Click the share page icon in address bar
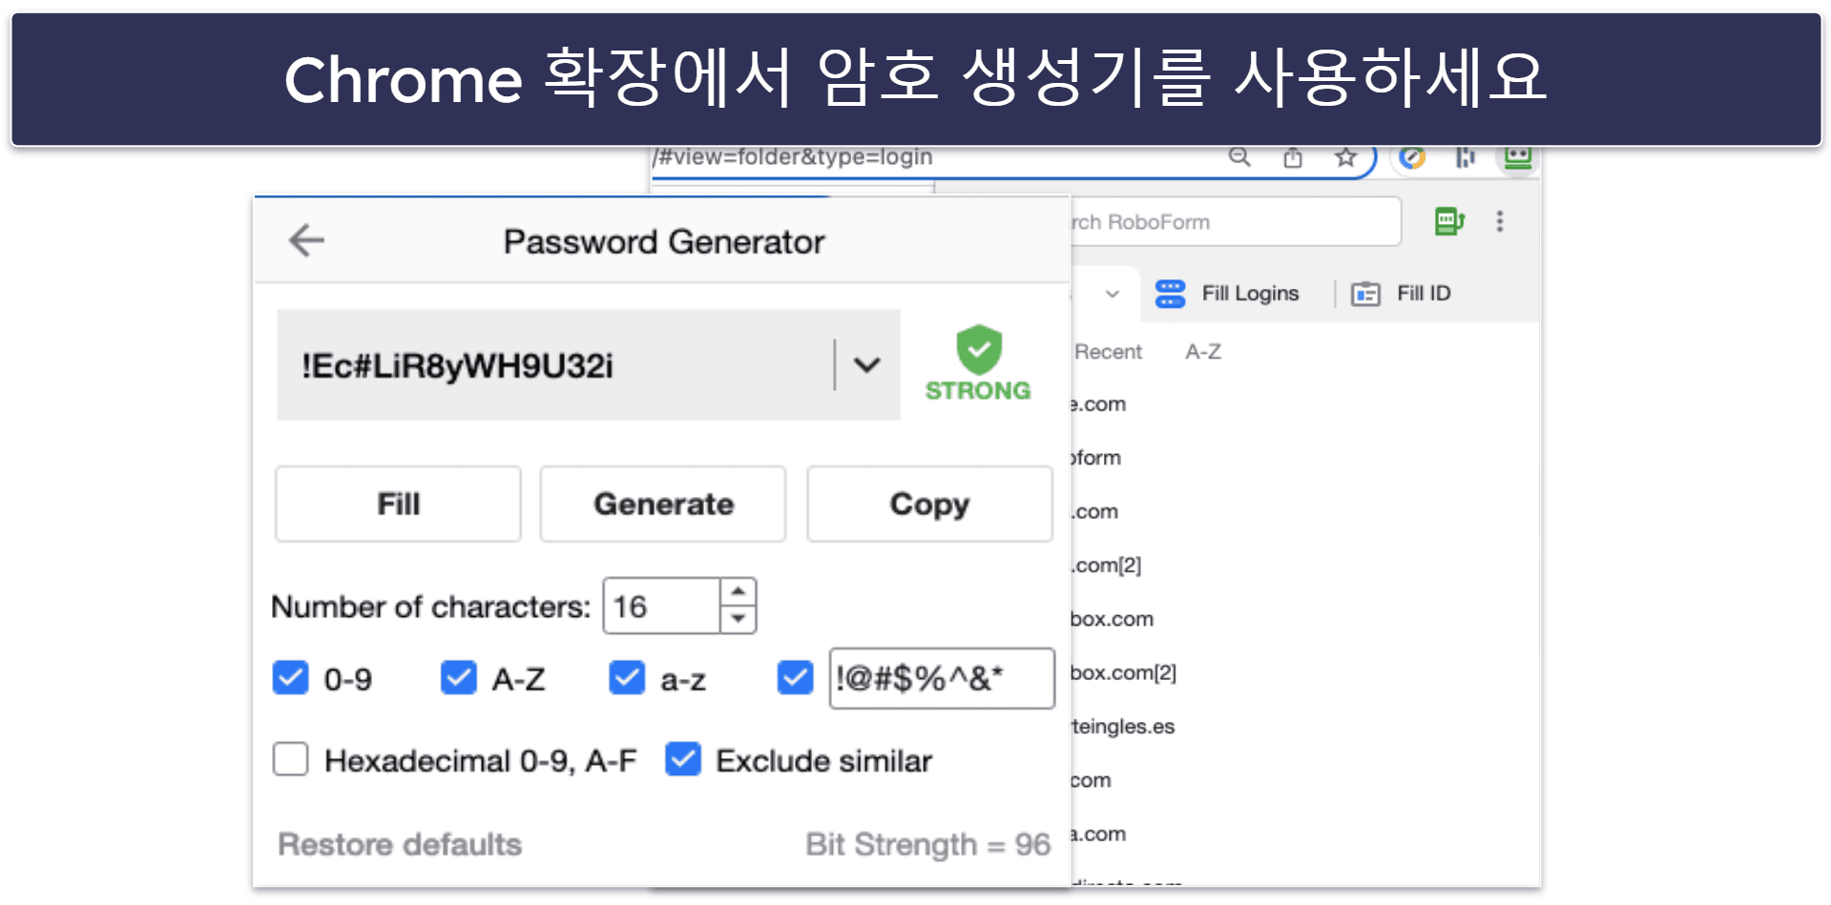Image resolution: width=1831 pixels, height=905 pixels. tap(1293, 157)
